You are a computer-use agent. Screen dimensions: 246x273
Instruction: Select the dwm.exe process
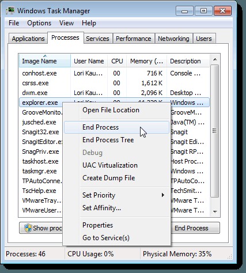(x=114, y=93)
